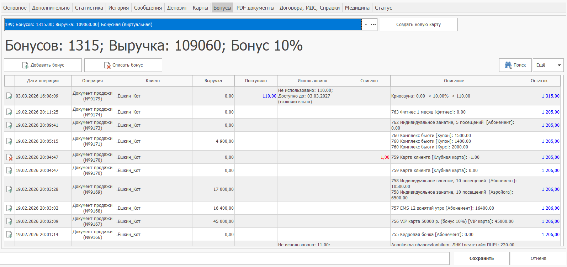Image resolution: width=567 pixels, height=267 pixels.
Task: Click the add-bonus icon in row 03.03.2026 16:08:09
Action: point(9,96)
